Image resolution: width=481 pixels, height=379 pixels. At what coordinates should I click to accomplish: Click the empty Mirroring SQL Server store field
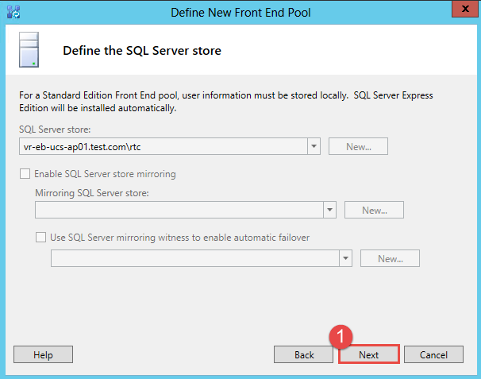click(178, 210)
